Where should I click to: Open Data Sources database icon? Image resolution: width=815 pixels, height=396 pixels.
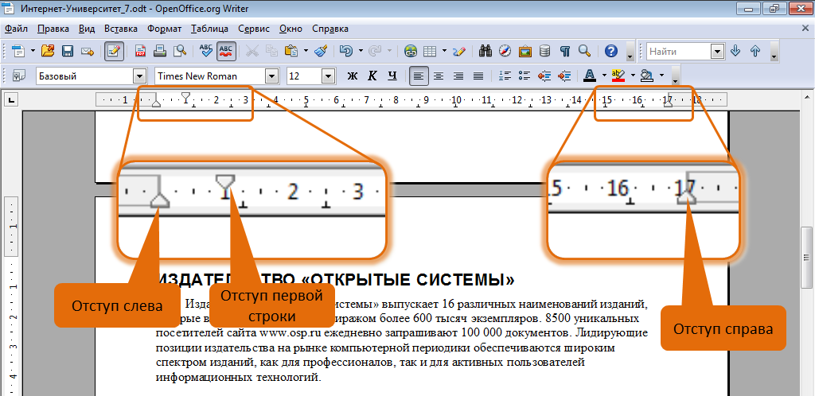tap(544, 51)
